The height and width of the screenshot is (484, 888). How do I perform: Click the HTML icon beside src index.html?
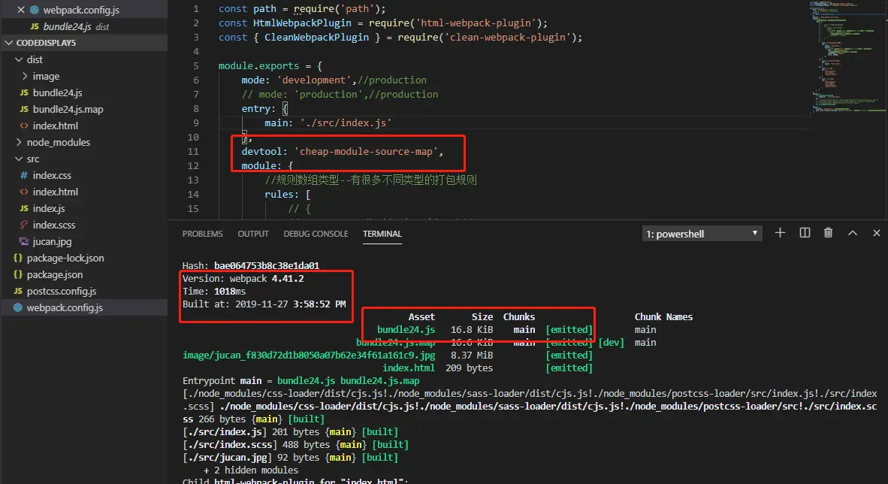click(x=24, y=192)
